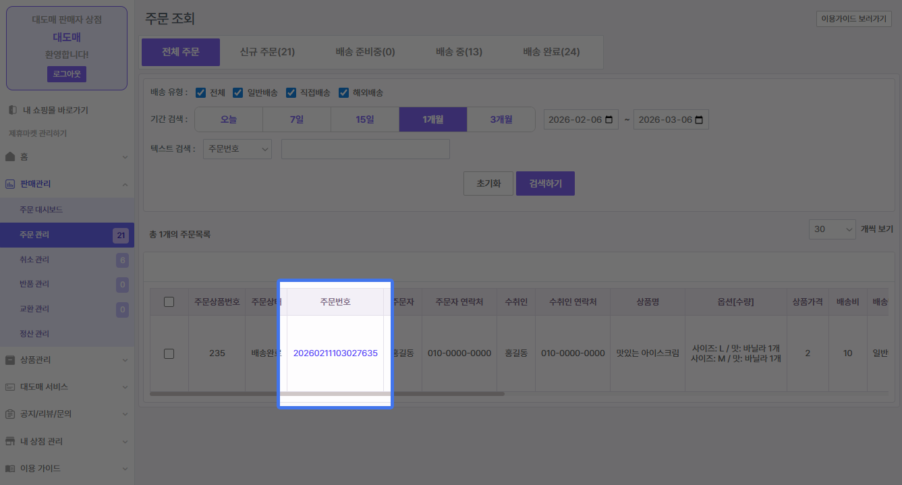902x485 pixels.
Task: Uncheck the 일반배송 delivery type checkbox
Action: (237, 92)
